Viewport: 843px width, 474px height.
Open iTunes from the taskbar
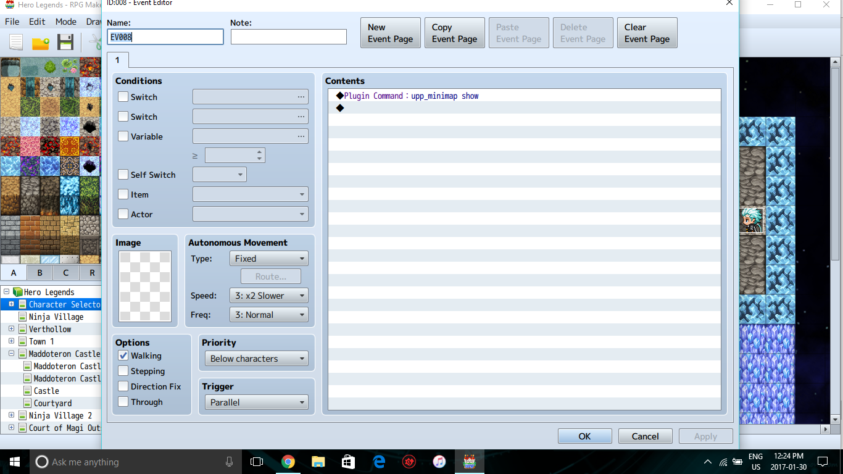pos(439,462)
